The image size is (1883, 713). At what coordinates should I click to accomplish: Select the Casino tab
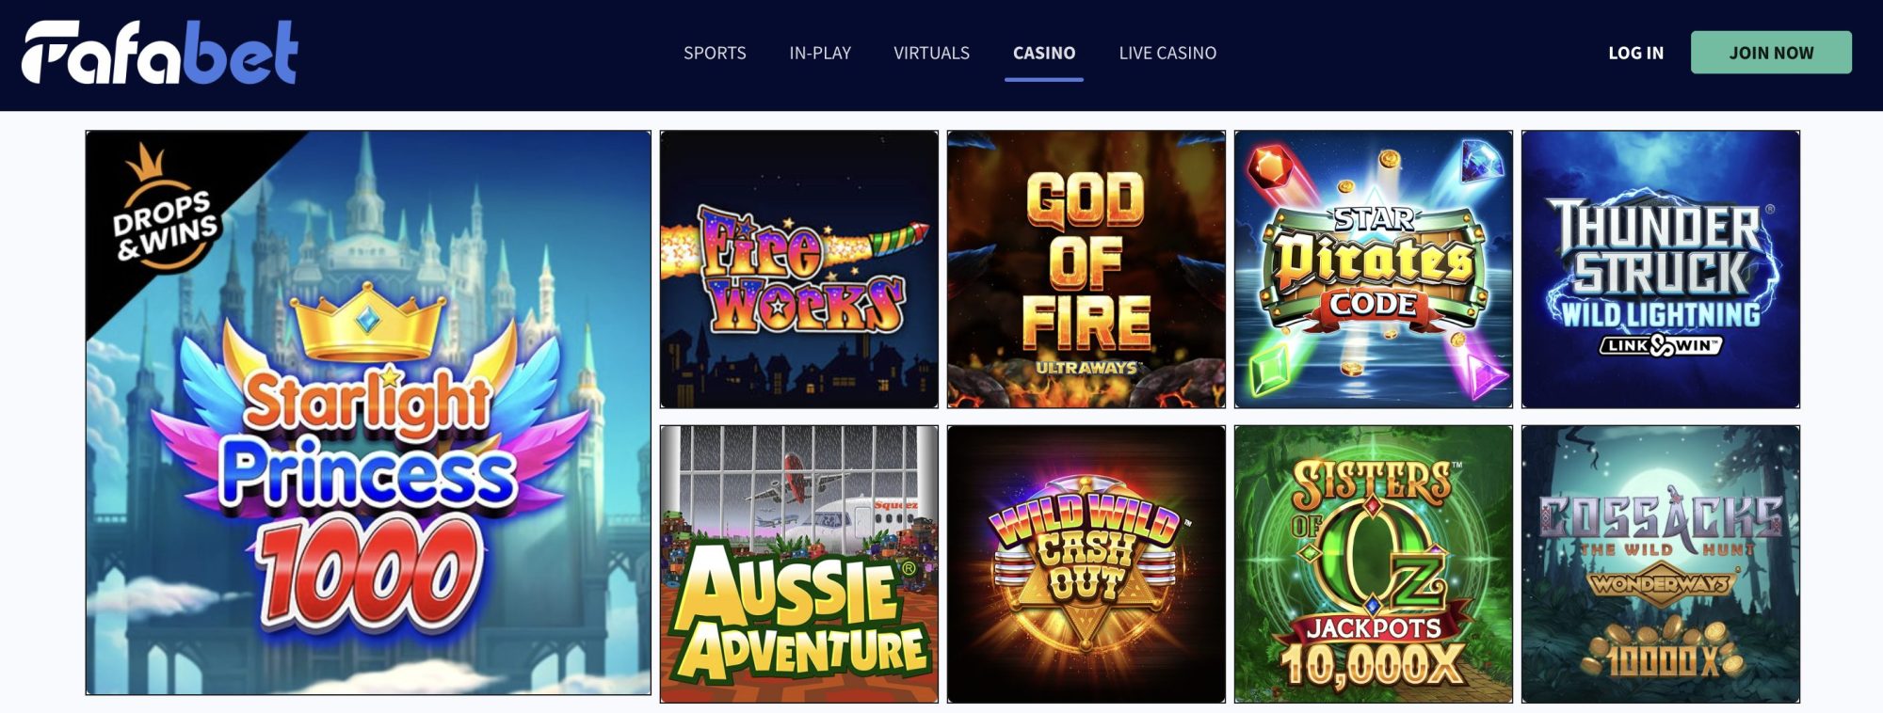(x=1044, y=54)
